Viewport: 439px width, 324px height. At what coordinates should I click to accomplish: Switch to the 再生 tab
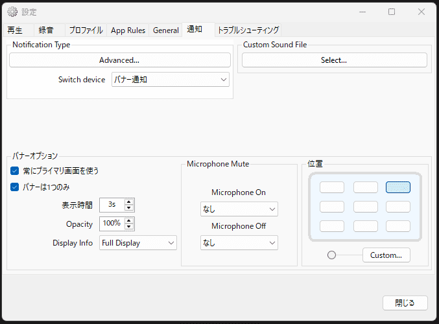[x=18, y=30]
